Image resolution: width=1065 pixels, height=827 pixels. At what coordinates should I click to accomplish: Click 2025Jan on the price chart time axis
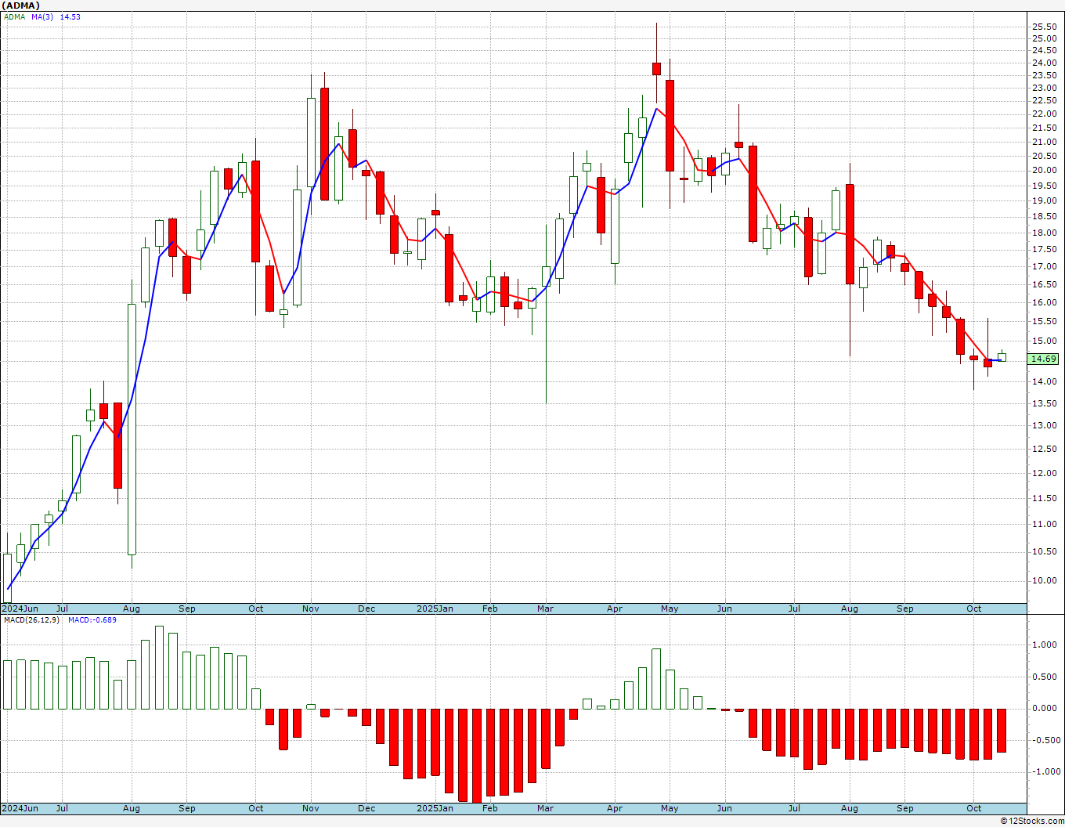(435, 609)
